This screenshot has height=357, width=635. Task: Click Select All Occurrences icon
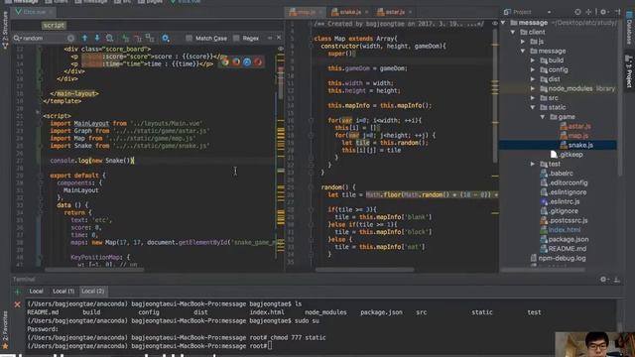point(150,38)
